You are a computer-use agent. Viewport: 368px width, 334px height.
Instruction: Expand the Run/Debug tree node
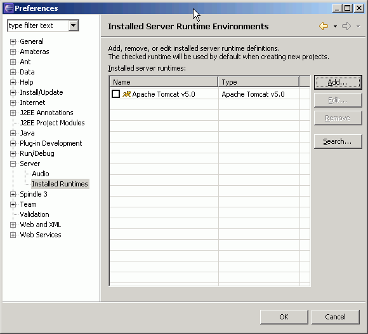[13, 153]
